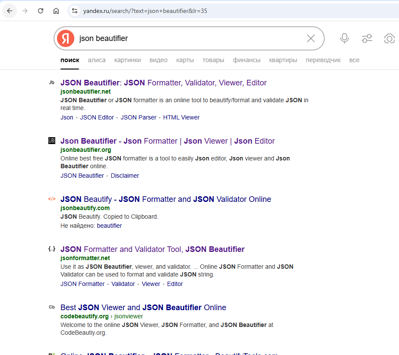Open the jsonviewer breadcrumb link
Screen dimensions: 399x355
pyautogui.click(x=129, y=316)
